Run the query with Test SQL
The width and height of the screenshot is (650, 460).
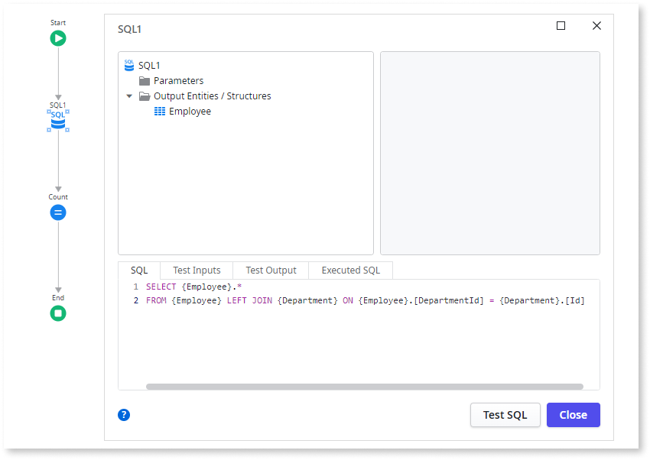tap(505, 415)
